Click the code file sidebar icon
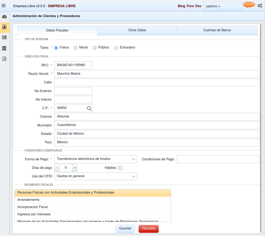Image resolution: width=265 pixels, height=236 pixels. pyautogui.click(x=4, y=59)
